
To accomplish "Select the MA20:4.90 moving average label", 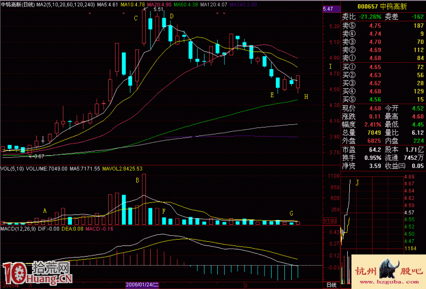I will tap(159, 5).
